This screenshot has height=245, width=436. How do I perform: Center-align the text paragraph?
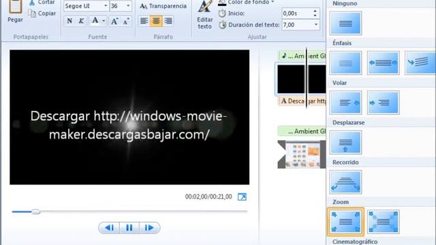click(x=156, y=21)
